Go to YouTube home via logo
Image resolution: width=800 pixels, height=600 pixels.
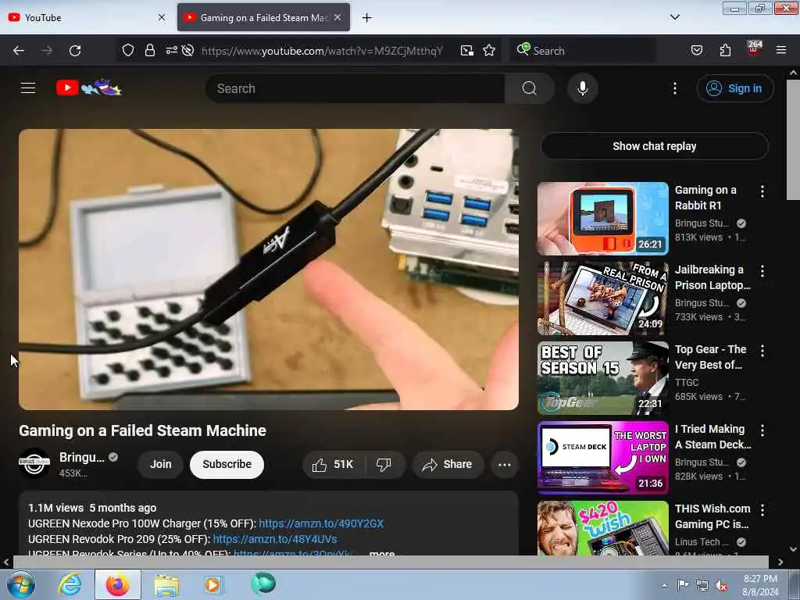coord(89,87)
